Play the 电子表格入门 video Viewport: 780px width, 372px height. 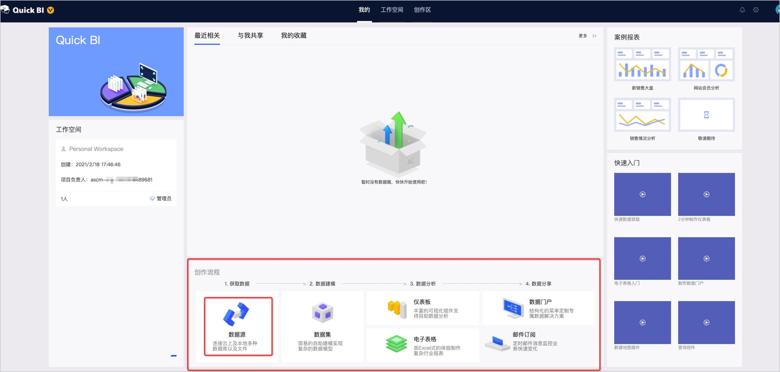tap(642, 258)
